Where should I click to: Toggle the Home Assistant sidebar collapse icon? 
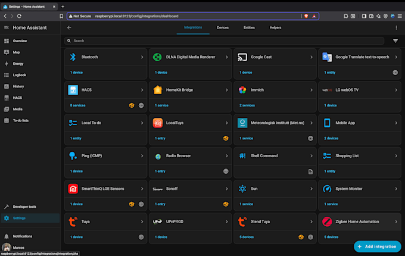pos(7,27)
